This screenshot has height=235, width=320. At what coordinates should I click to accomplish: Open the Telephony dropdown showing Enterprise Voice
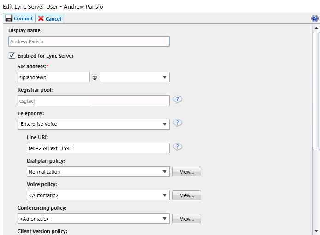coord(94,124)
